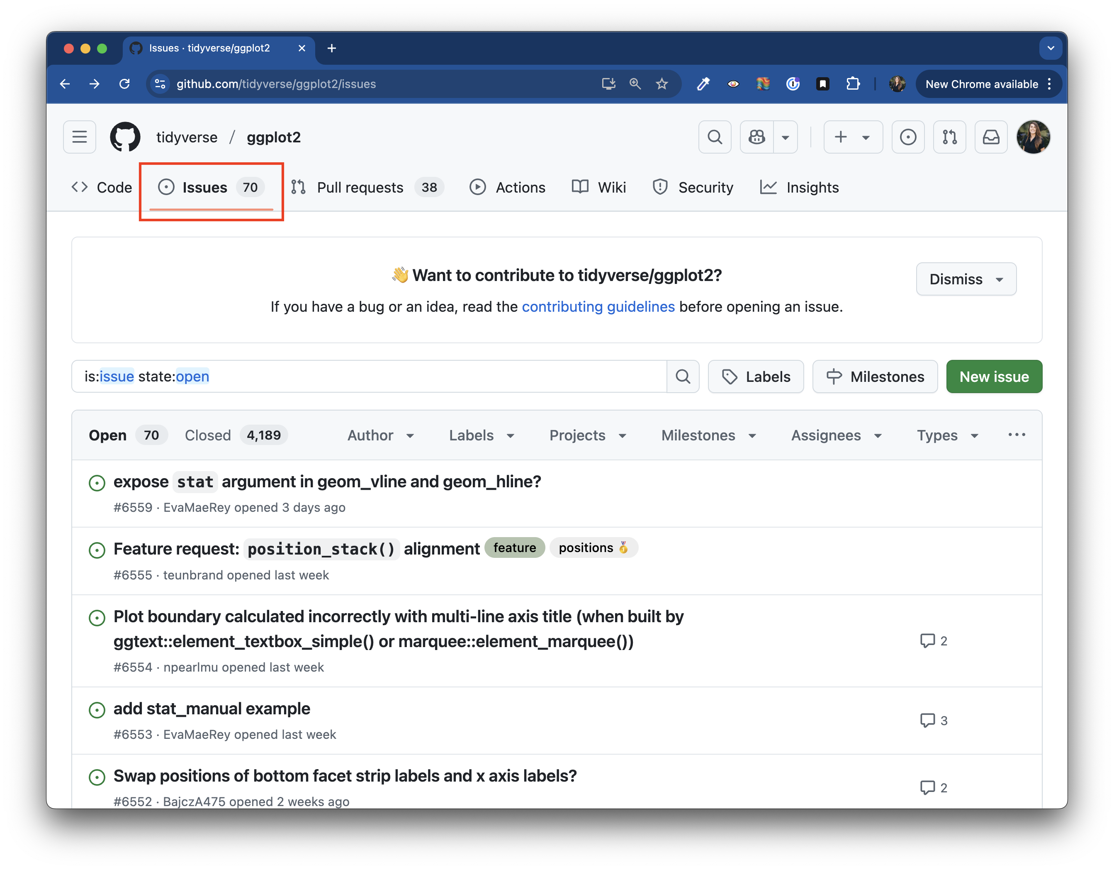Open the notifications inbox icon
Image resolution: width=1114 pixels, height=870 pixels.
tap(990, 137)
